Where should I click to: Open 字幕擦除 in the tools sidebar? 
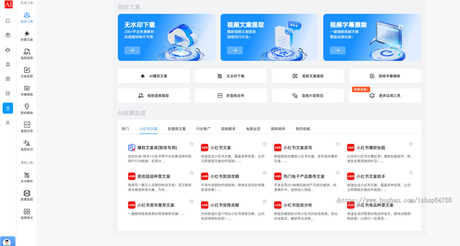[27, 91]
